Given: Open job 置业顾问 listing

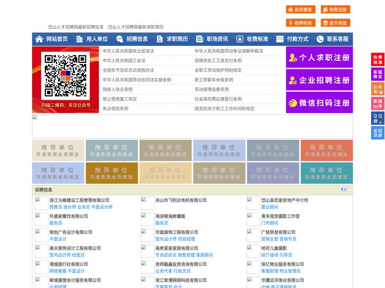Looking at the screenshot, I should pyautogui.click(x=269, y=207).
